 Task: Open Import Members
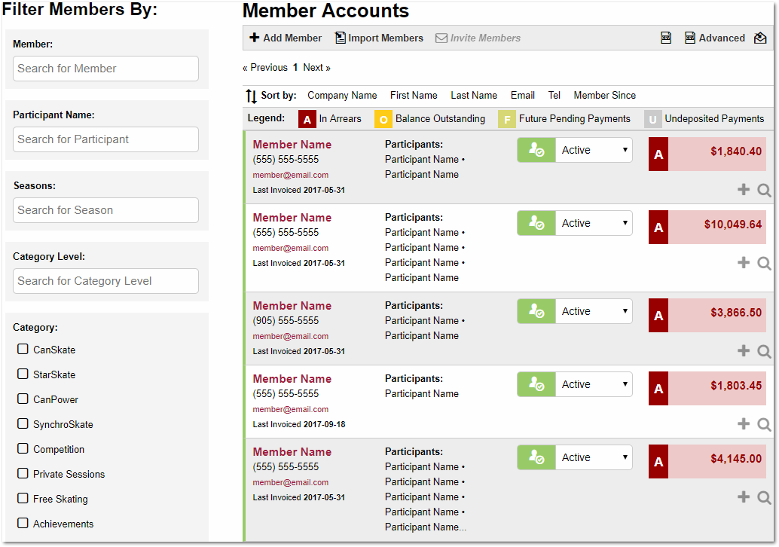coord(379,38)
